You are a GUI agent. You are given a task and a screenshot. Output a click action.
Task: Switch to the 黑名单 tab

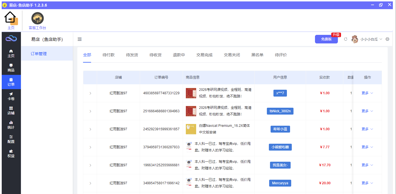257,55
